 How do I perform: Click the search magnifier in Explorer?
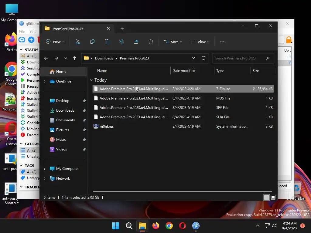point(268,58)
